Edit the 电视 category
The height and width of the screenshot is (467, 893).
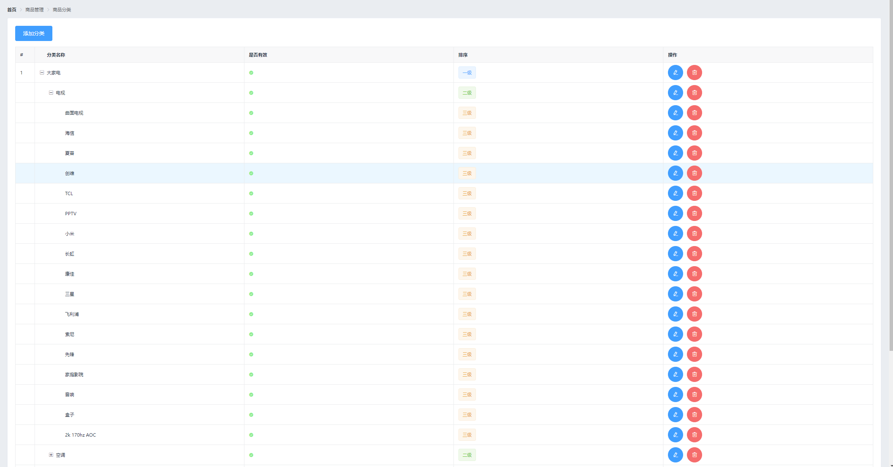(x=676, y=93)
